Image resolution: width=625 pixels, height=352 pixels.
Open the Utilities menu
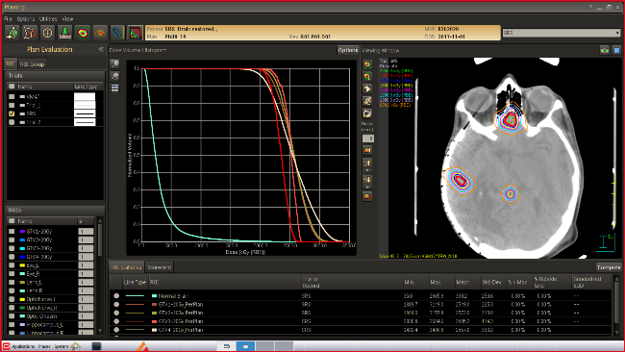pos(48,18)
